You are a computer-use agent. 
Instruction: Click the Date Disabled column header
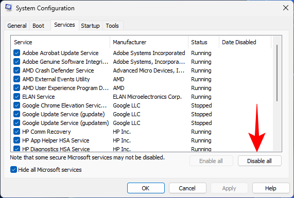[x=245, y=42]
